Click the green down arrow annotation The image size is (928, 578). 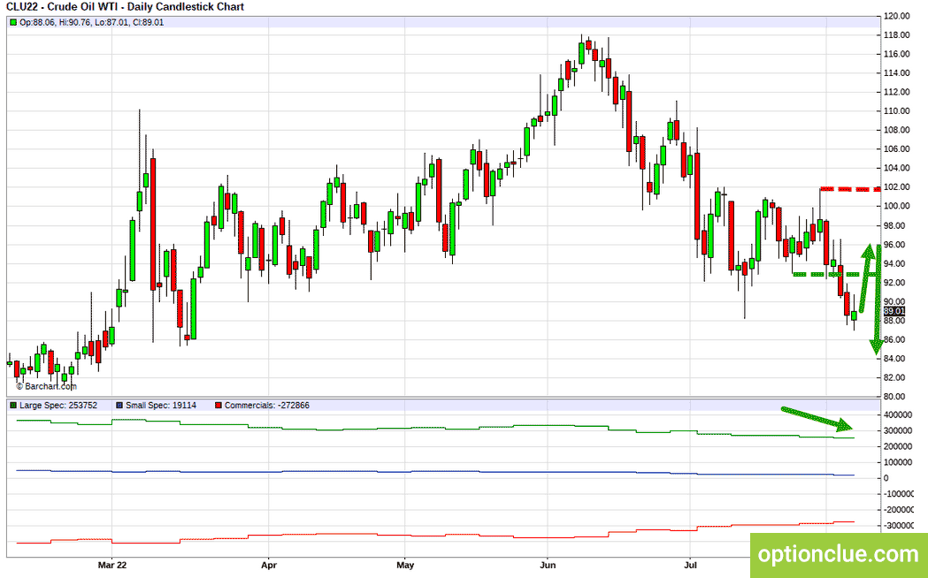pos(877,300)
